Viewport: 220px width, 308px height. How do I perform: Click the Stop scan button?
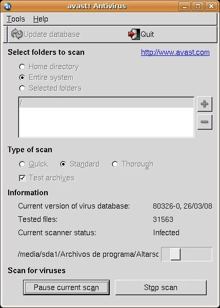[x=161, y=288]
